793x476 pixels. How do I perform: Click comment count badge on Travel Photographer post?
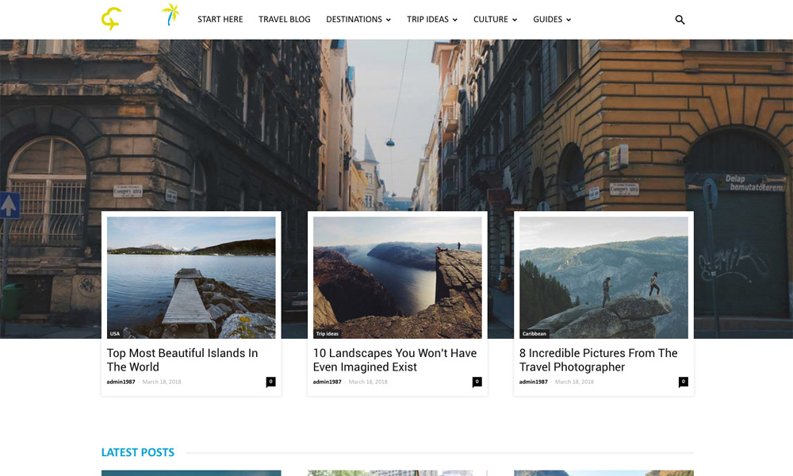(x=683, y=382)
